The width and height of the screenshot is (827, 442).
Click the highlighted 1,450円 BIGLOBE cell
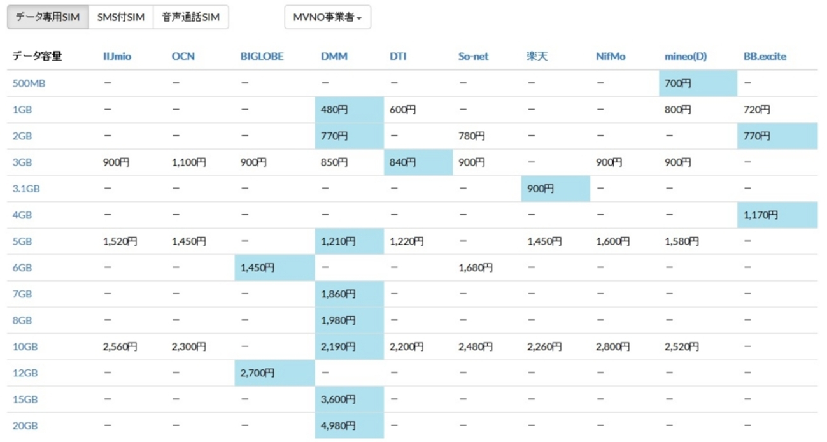275,267
